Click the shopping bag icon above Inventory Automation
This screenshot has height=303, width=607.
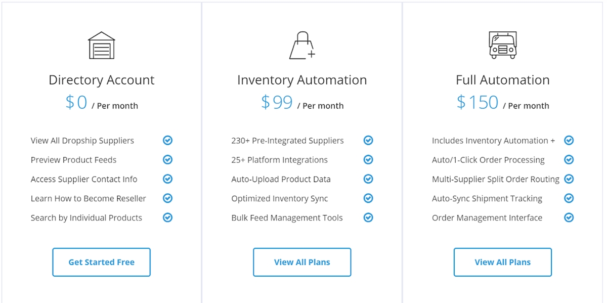tap(302, 46)
